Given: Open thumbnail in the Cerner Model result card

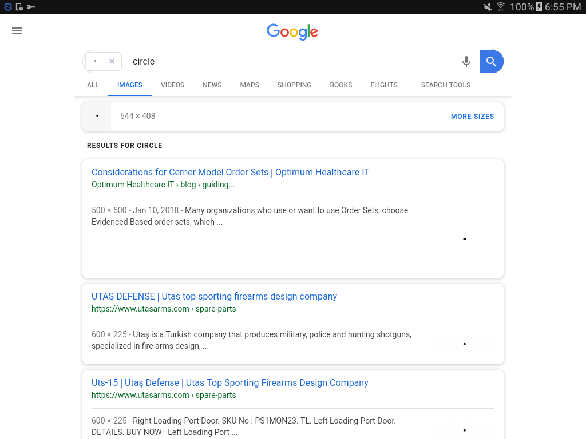Looking at the screenshot, I should (465, 239).
